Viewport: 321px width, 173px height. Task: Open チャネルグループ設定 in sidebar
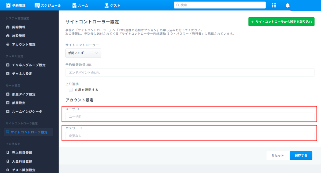click(29, 65)
